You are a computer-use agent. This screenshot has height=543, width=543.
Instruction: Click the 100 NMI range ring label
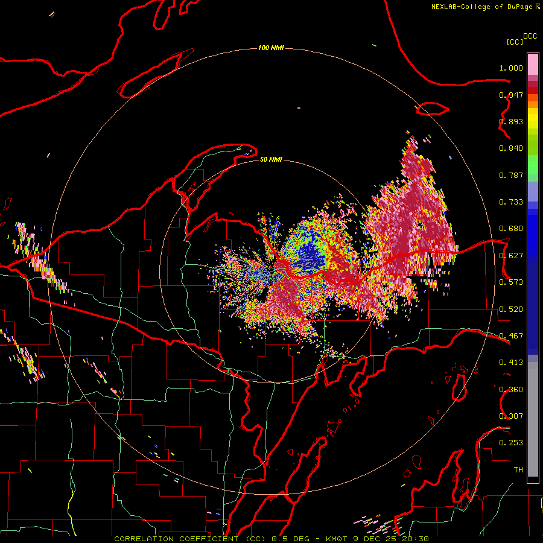[271, 48]
